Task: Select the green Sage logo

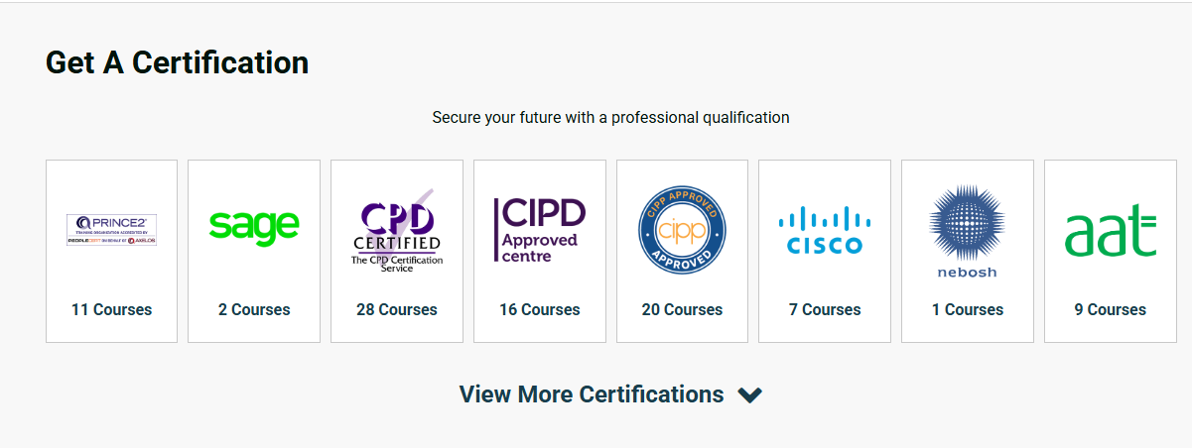Action: coord(254,225)
